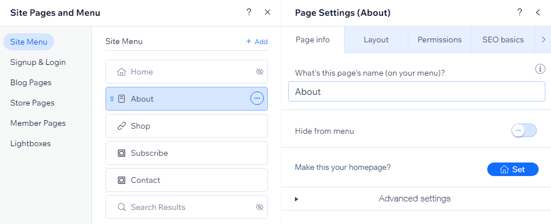This screenshot has width=551, height=224.
Task: Select the Home page row
Action: [x=187, y=72]
